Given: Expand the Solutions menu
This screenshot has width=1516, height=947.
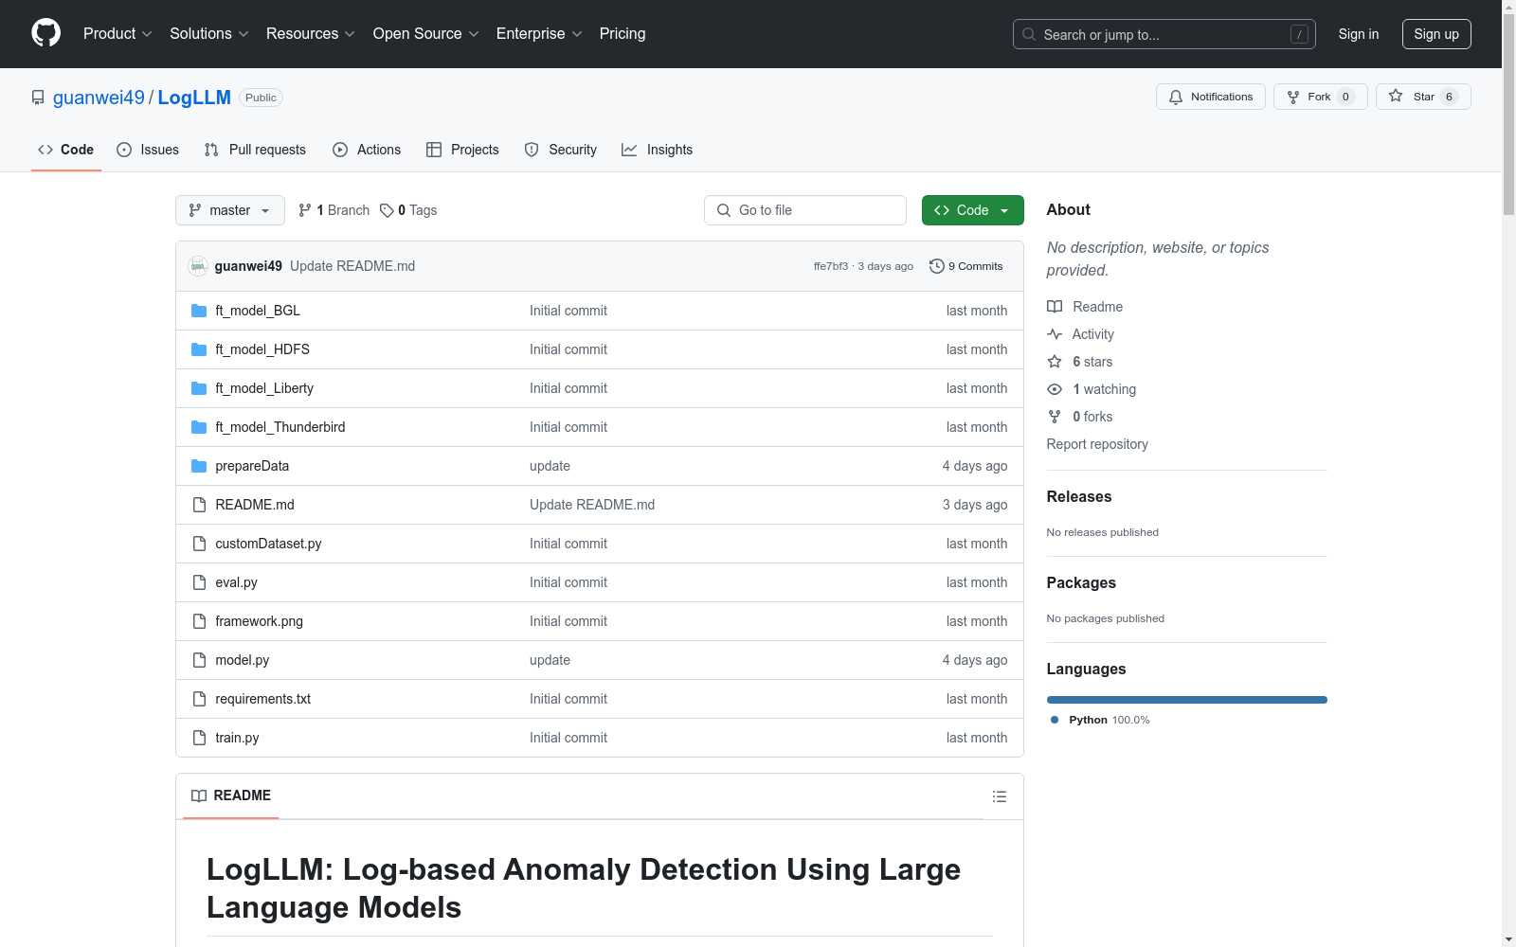Looking at the screenshot, I should (x=209, y=33).
